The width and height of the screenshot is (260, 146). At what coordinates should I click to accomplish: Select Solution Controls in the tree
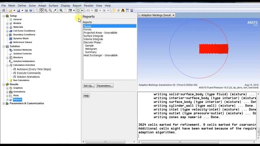pyautogui.click(x=22, y=54)
